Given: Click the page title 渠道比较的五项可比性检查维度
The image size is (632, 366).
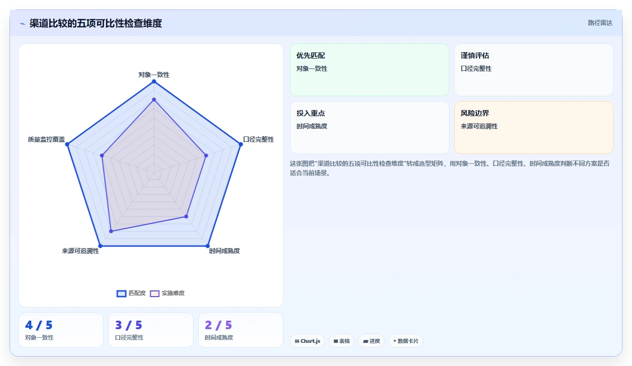Looking at the screenshot, I should [96, 24].
